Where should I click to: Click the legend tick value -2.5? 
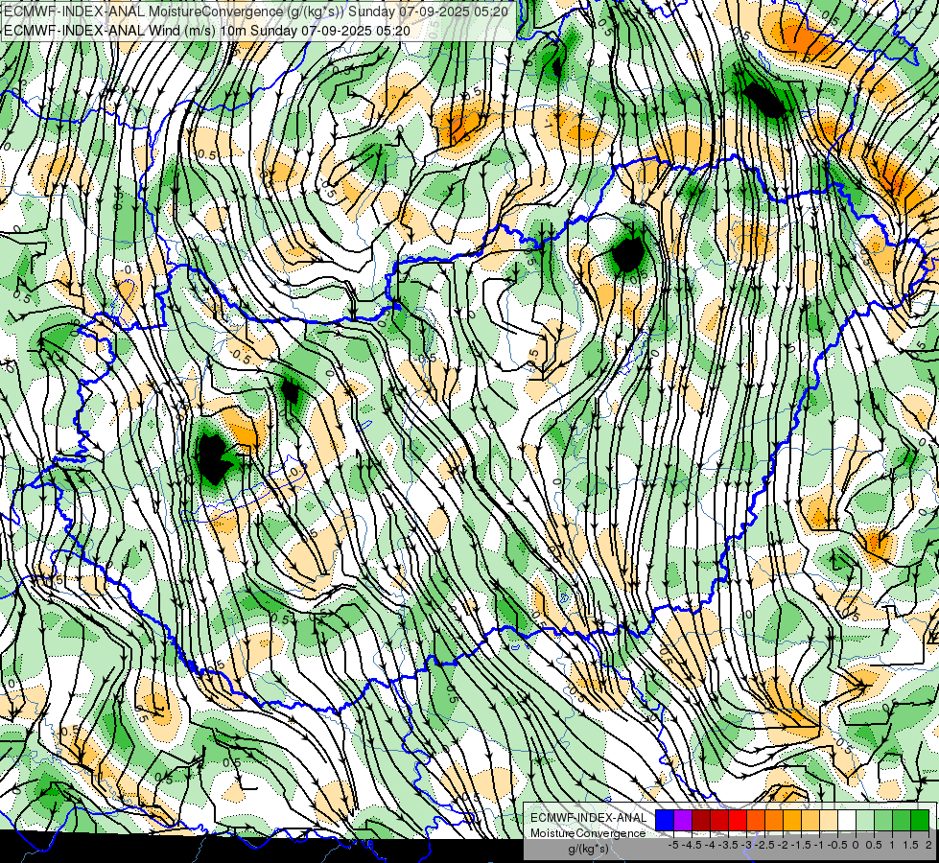tap(764, 845)
